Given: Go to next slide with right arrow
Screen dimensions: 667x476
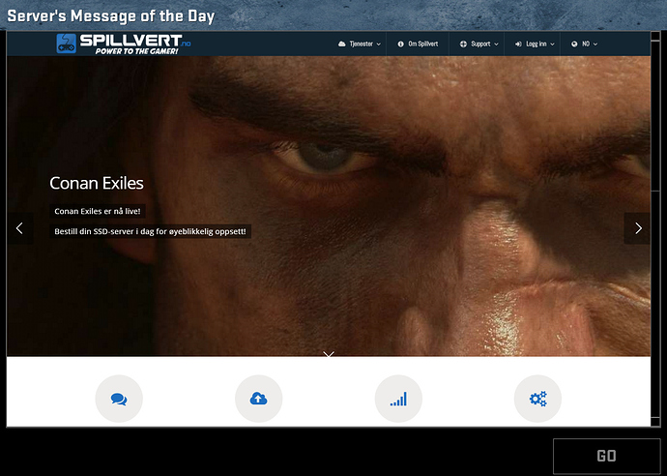Looking at the screenshot, I should click(638, 228).
